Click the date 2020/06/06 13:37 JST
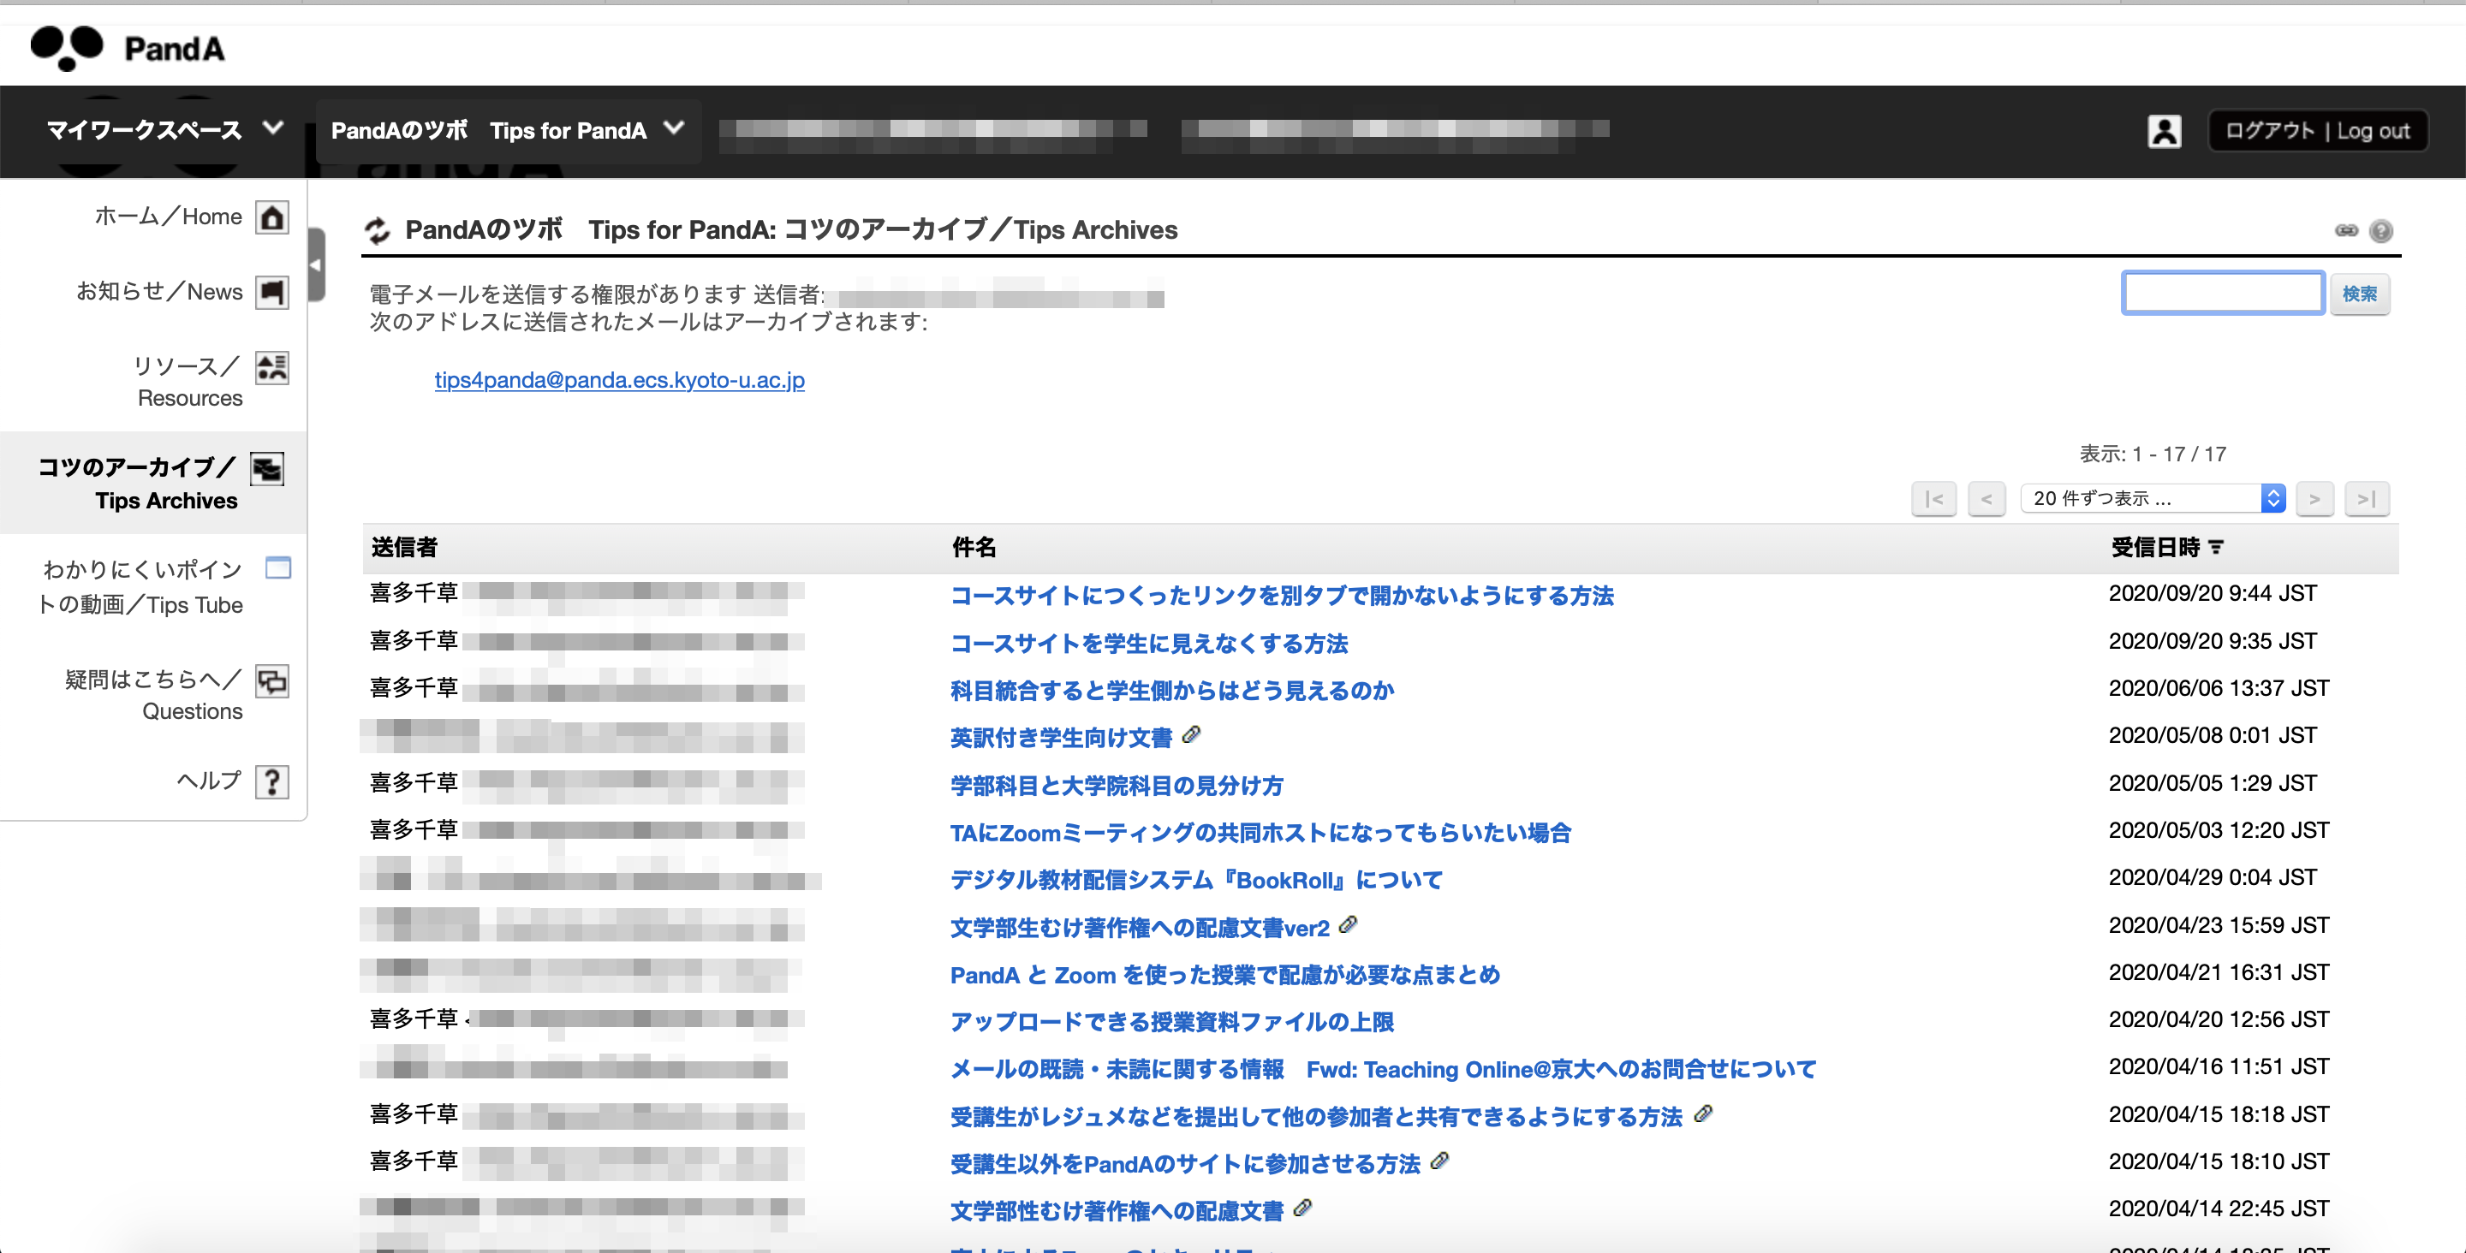 point(2219,688)
